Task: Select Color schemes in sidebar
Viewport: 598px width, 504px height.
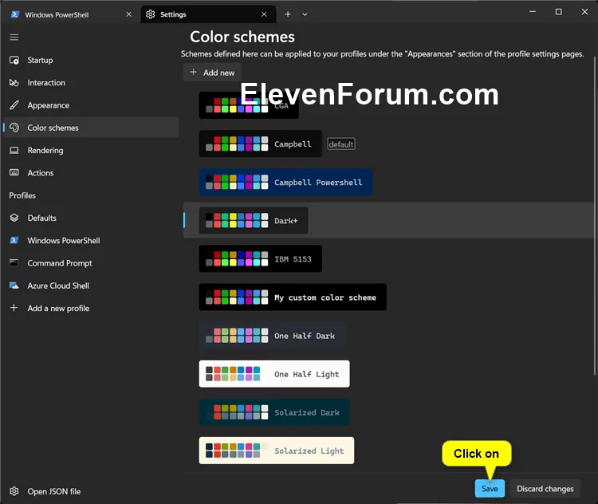Action: 91,128
